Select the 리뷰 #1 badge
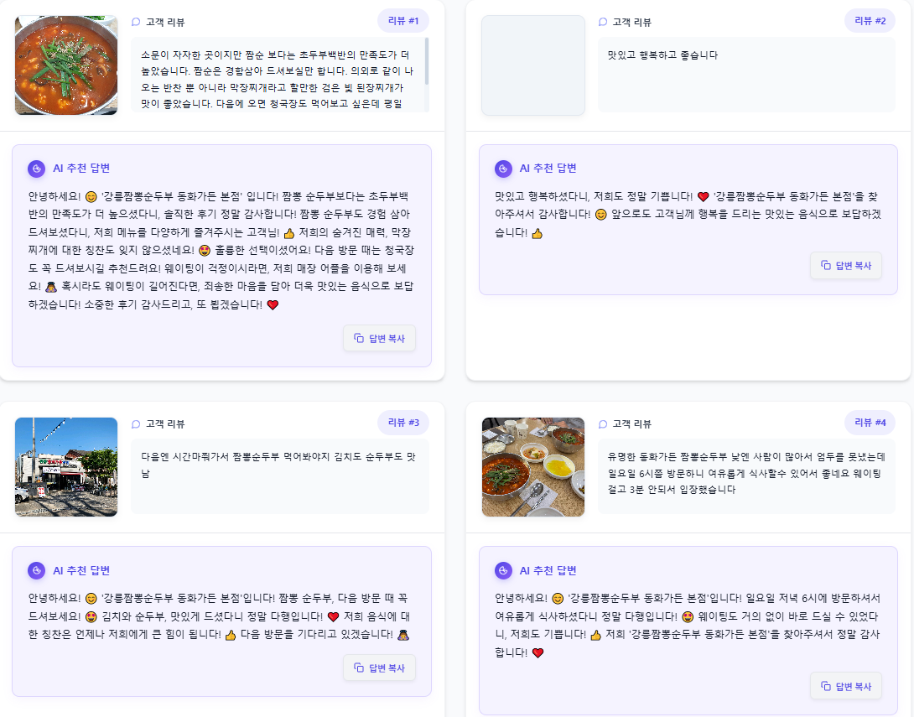914x717 pixels. [x=403, y=21]
